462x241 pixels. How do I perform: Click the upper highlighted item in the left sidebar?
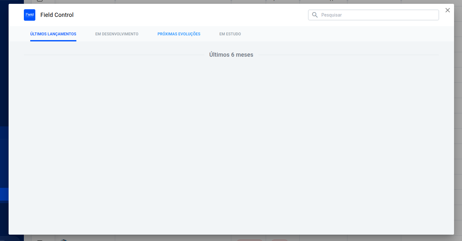tap(4, 133)
